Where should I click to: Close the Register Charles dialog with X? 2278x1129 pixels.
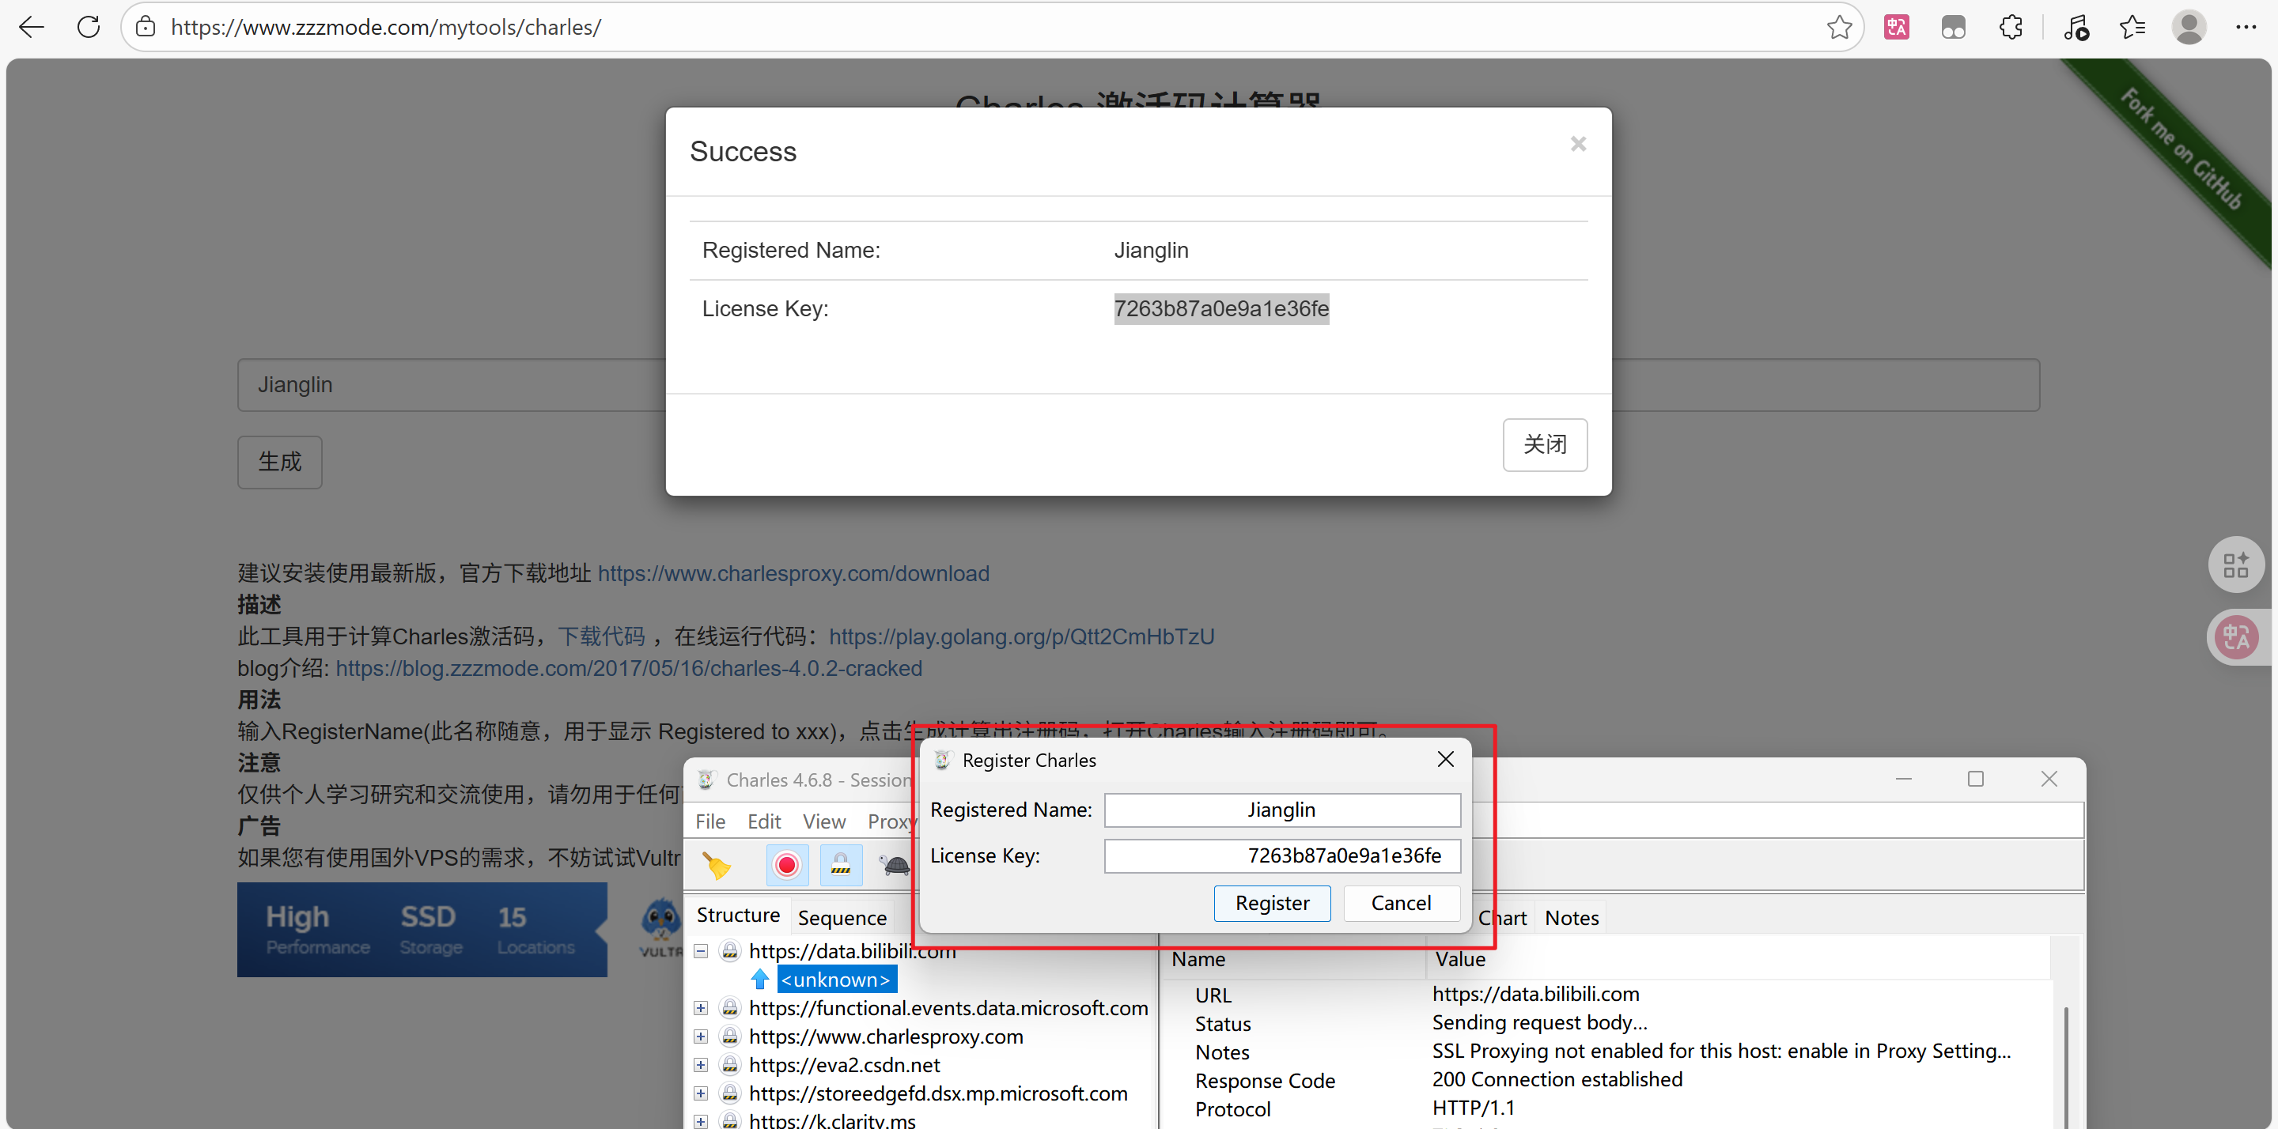(x=1446, y=760)
